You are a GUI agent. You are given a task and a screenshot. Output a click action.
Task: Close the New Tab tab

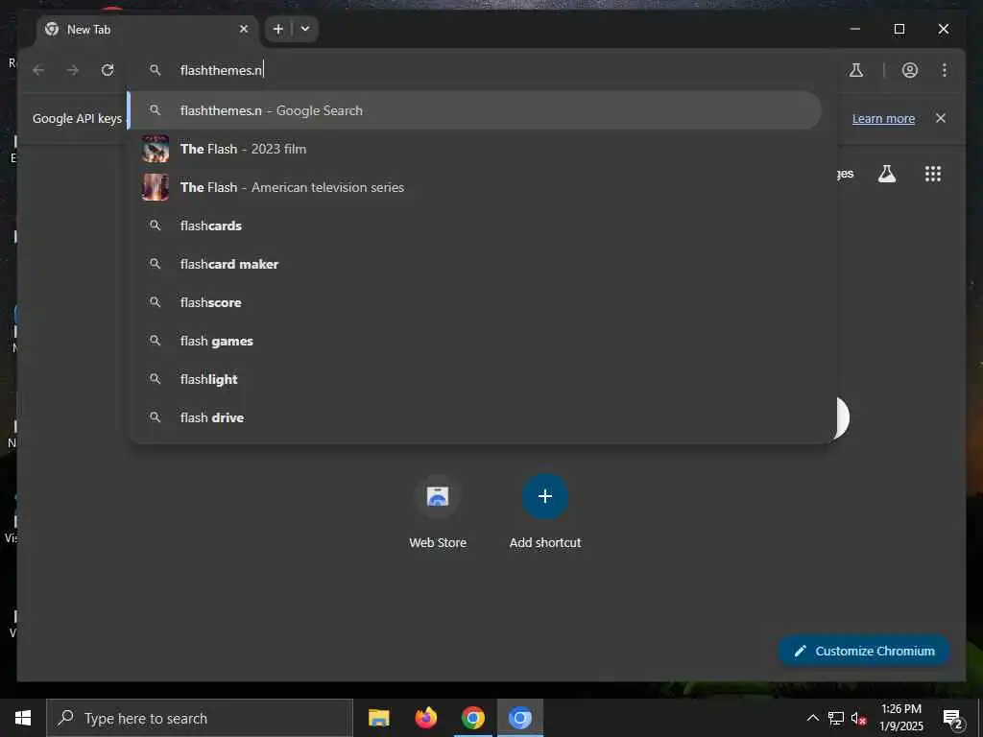click(x=244, y=29)
